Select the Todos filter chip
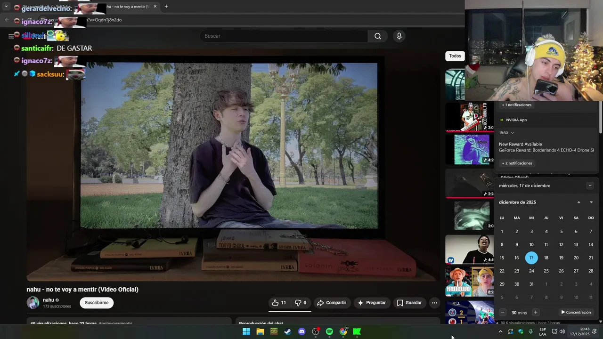The width and height of the screenshot is (603, 339). tap(455, 56)
